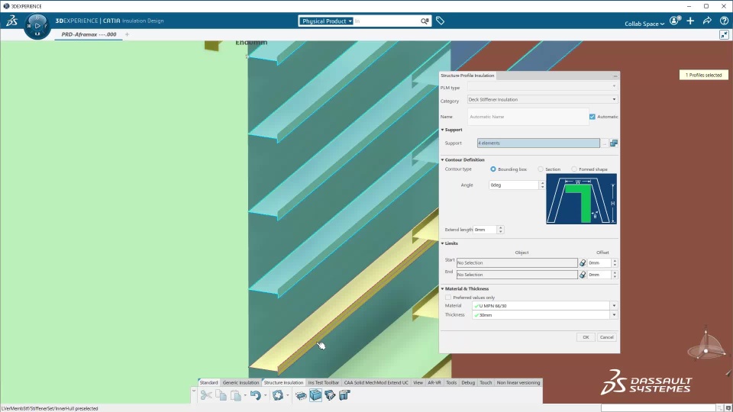Click the Cancel button

(607, 337)
